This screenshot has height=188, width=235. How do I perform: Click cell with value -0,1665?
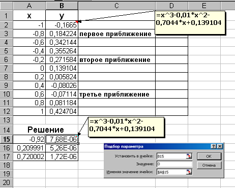62,25
